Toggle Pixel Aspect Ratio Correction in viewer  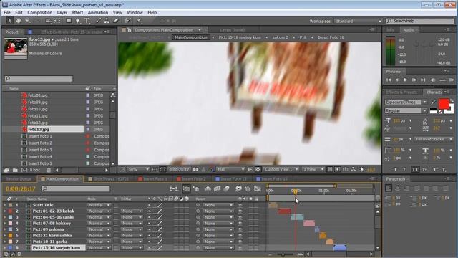point(330,169)
